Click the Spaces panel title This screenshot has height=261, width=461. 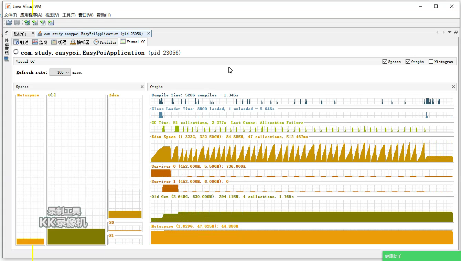click(x=22, y=87)
